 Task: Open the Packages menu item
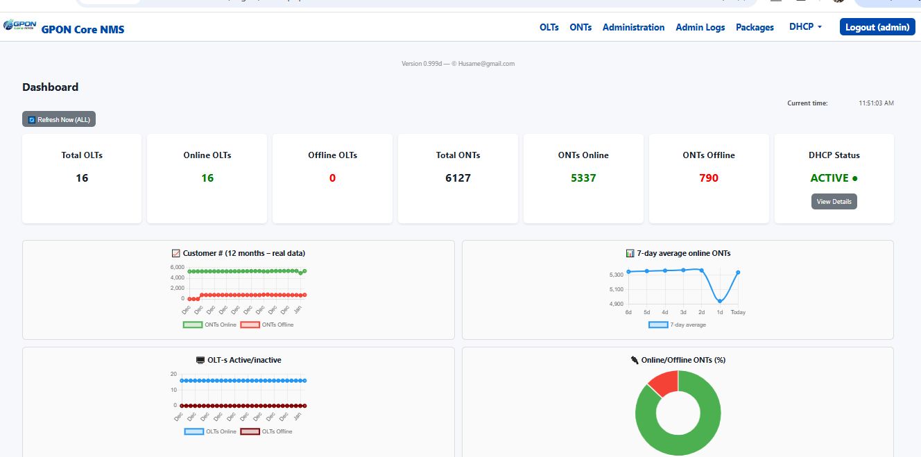[755, 28]
